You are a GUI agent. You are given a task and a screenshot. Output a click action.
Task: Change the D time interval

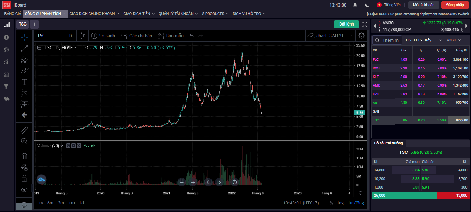tap(71, 36)
